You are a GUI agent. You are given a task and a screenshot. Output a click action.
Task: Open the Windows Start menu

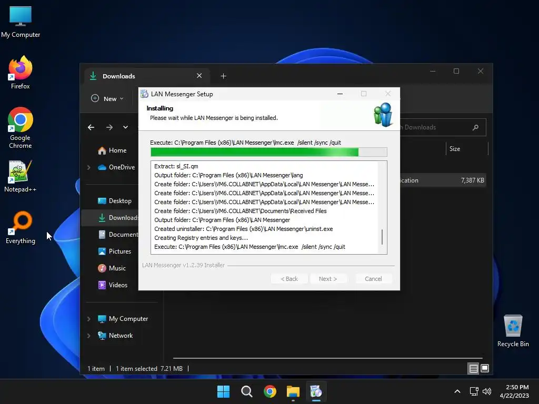tap(223, 391)
